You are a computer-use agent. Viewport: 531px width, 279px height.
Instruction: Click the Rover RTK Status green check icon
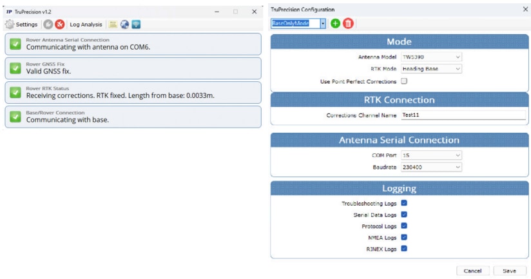(x=15, y=92)
